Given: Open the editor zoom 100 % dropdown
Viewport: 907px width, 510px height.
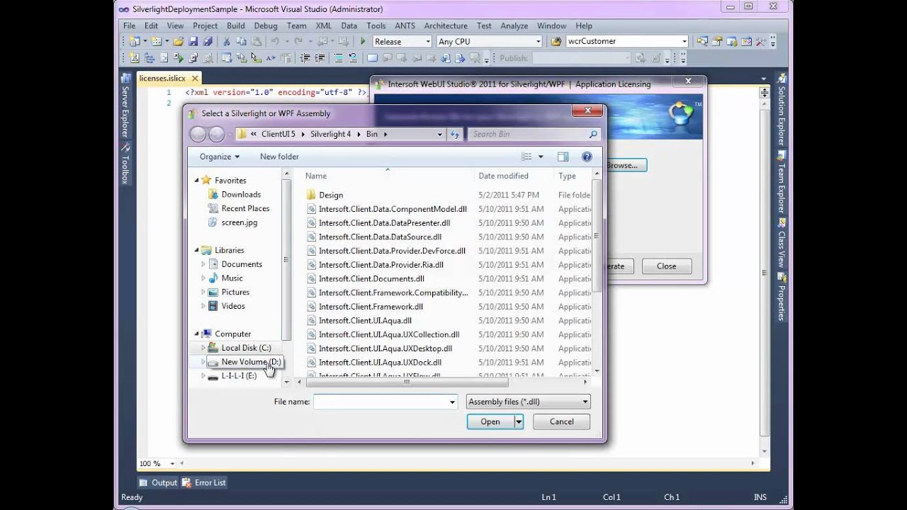Looking at the screenshot, I should [171, 463].
